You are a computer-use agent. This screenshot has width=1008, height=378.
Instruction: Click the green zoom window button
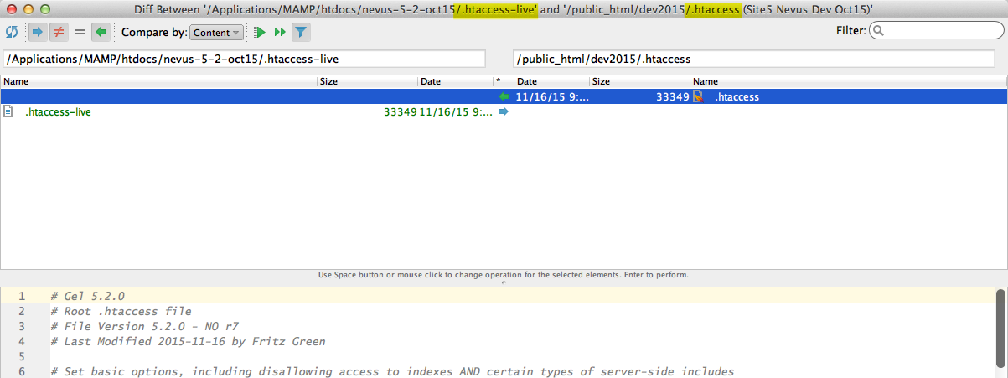(x=44, y=8)
